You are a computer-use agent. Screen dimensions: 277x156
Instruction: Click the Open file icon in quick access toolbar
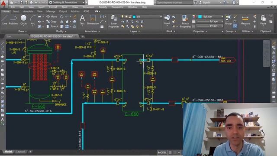[16, 3]
